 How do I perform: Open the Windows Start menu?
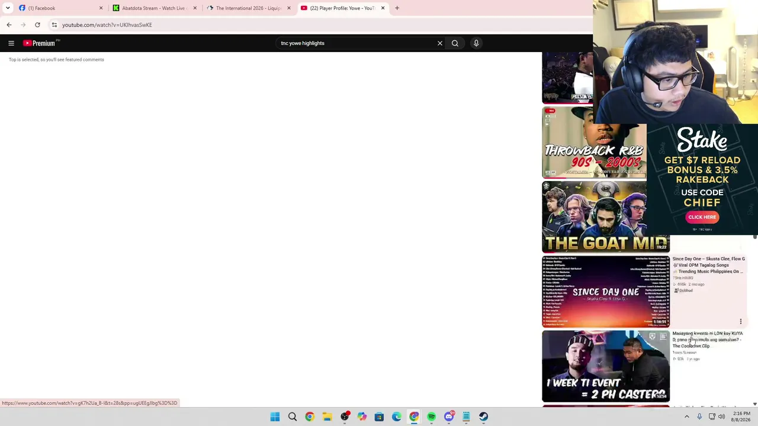click(x=275, y=417)
